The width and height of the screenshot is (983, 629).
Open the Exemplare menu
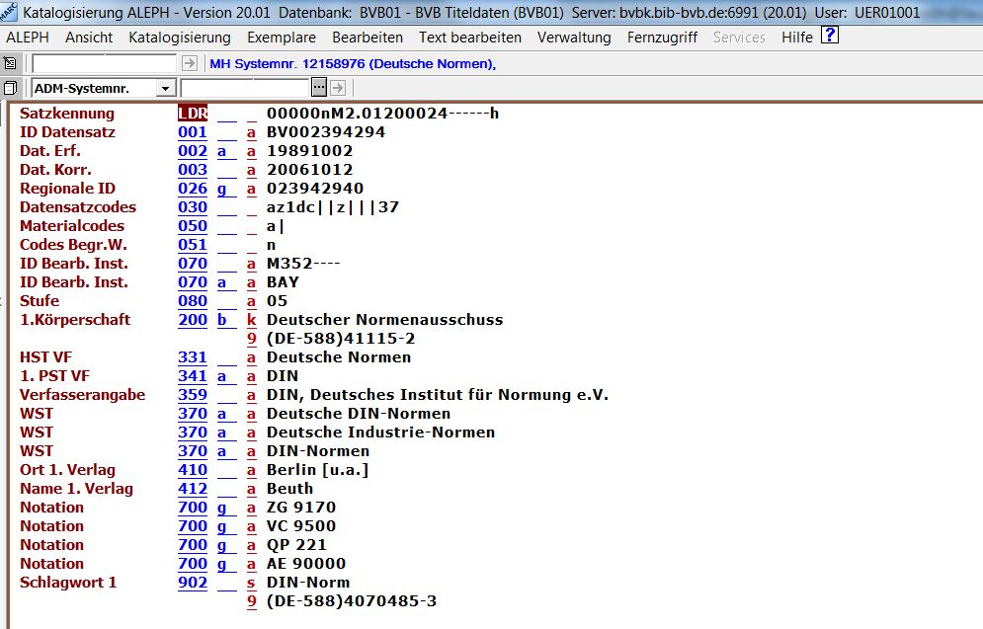[281, 38]
